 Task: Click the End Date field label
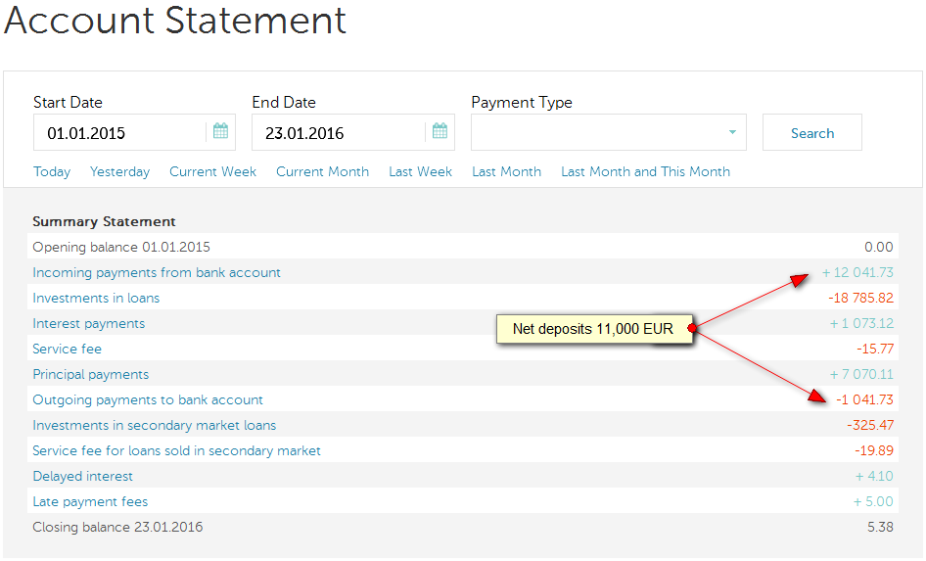click(x=284, y=102)
